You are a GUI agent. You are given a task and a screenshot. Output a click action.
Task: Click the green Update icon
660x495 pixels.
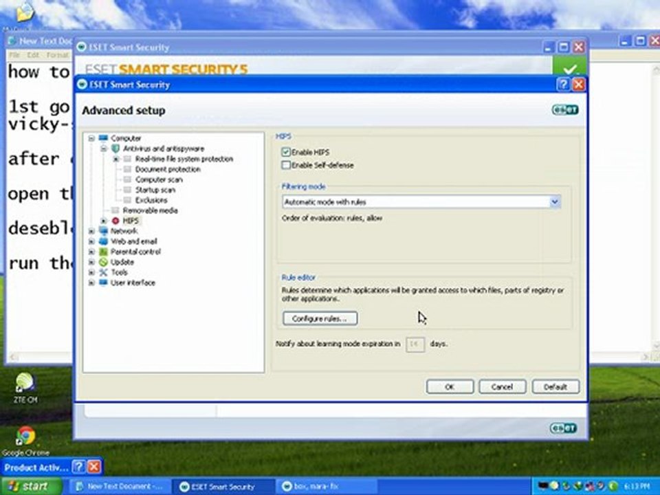pyautogui.click(x=103, y=262)
